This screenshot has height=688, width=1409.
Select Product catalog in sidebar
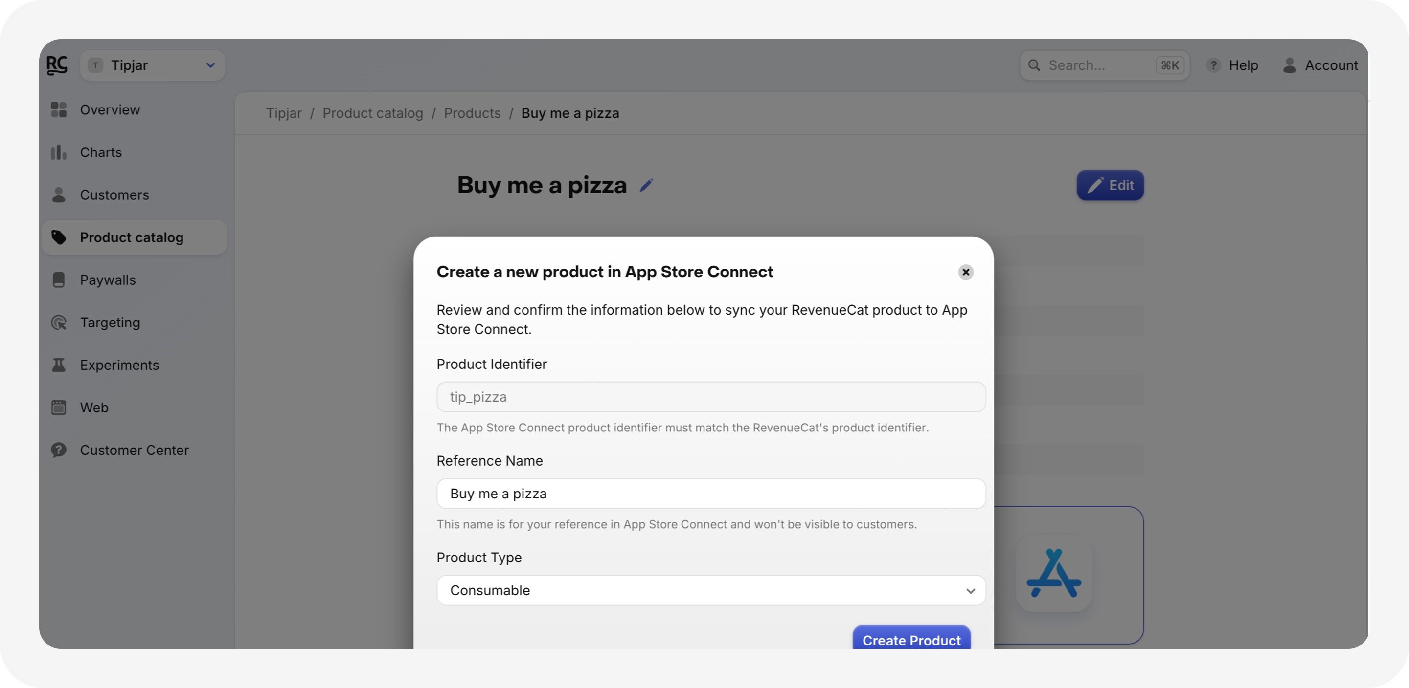[134, 237]
